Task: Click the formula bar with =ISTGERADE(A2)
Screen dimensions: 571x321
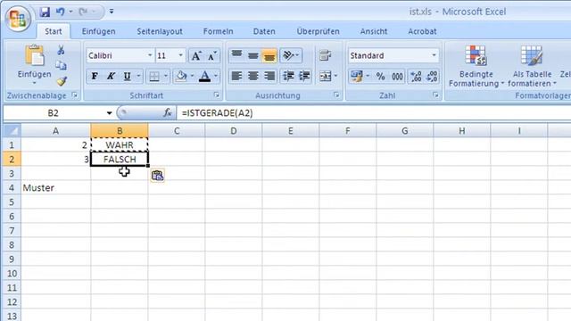Action: pos(374,113)
